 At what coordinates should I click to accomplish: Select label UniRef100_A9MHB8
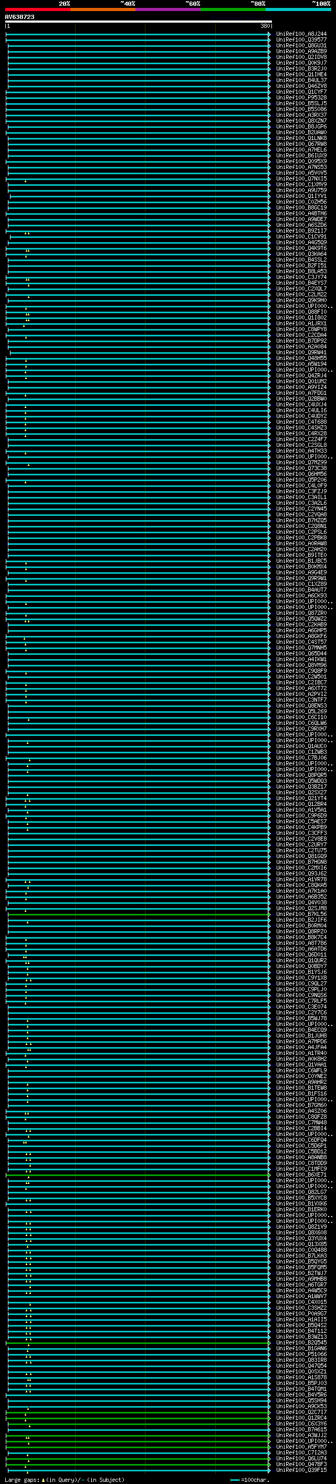pyautogui.click(x=301, y=1279)
